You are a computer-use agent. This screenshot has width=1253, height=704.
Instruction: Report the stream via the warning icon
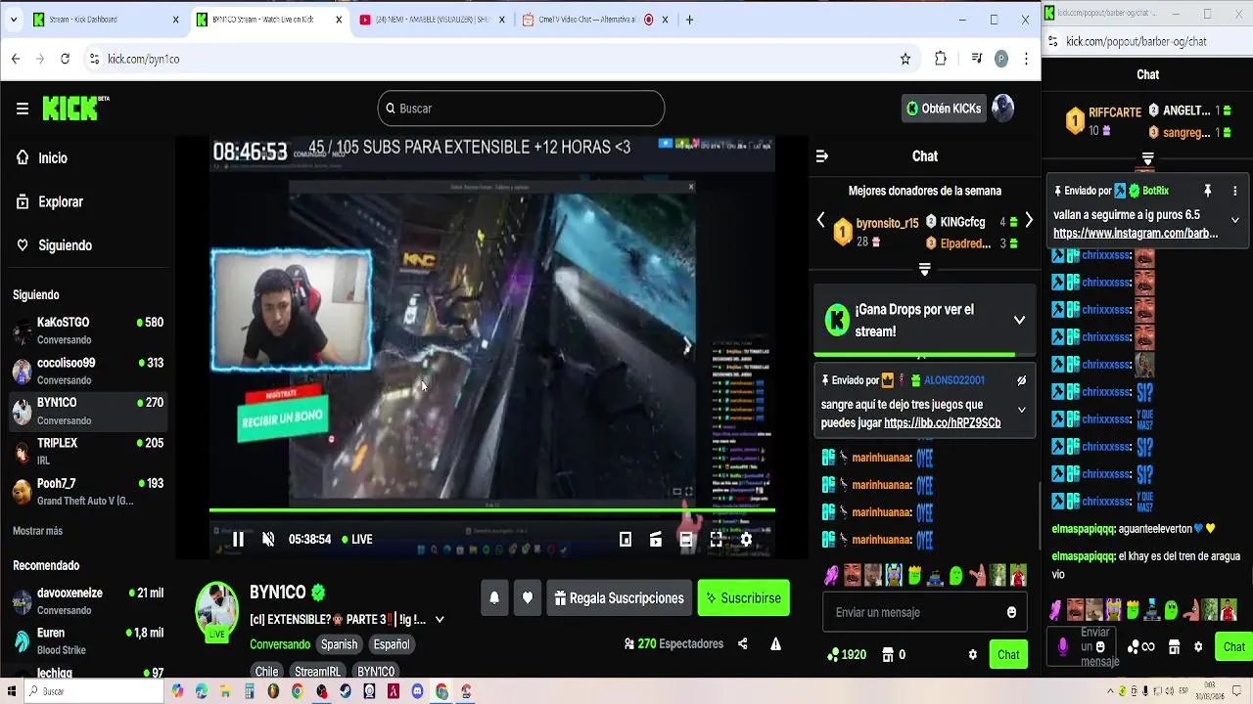(775, 644)
